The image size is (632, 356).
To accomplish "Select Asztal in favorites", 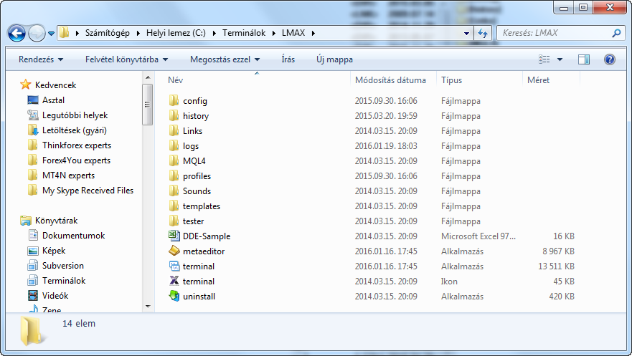I will [53, 100].
